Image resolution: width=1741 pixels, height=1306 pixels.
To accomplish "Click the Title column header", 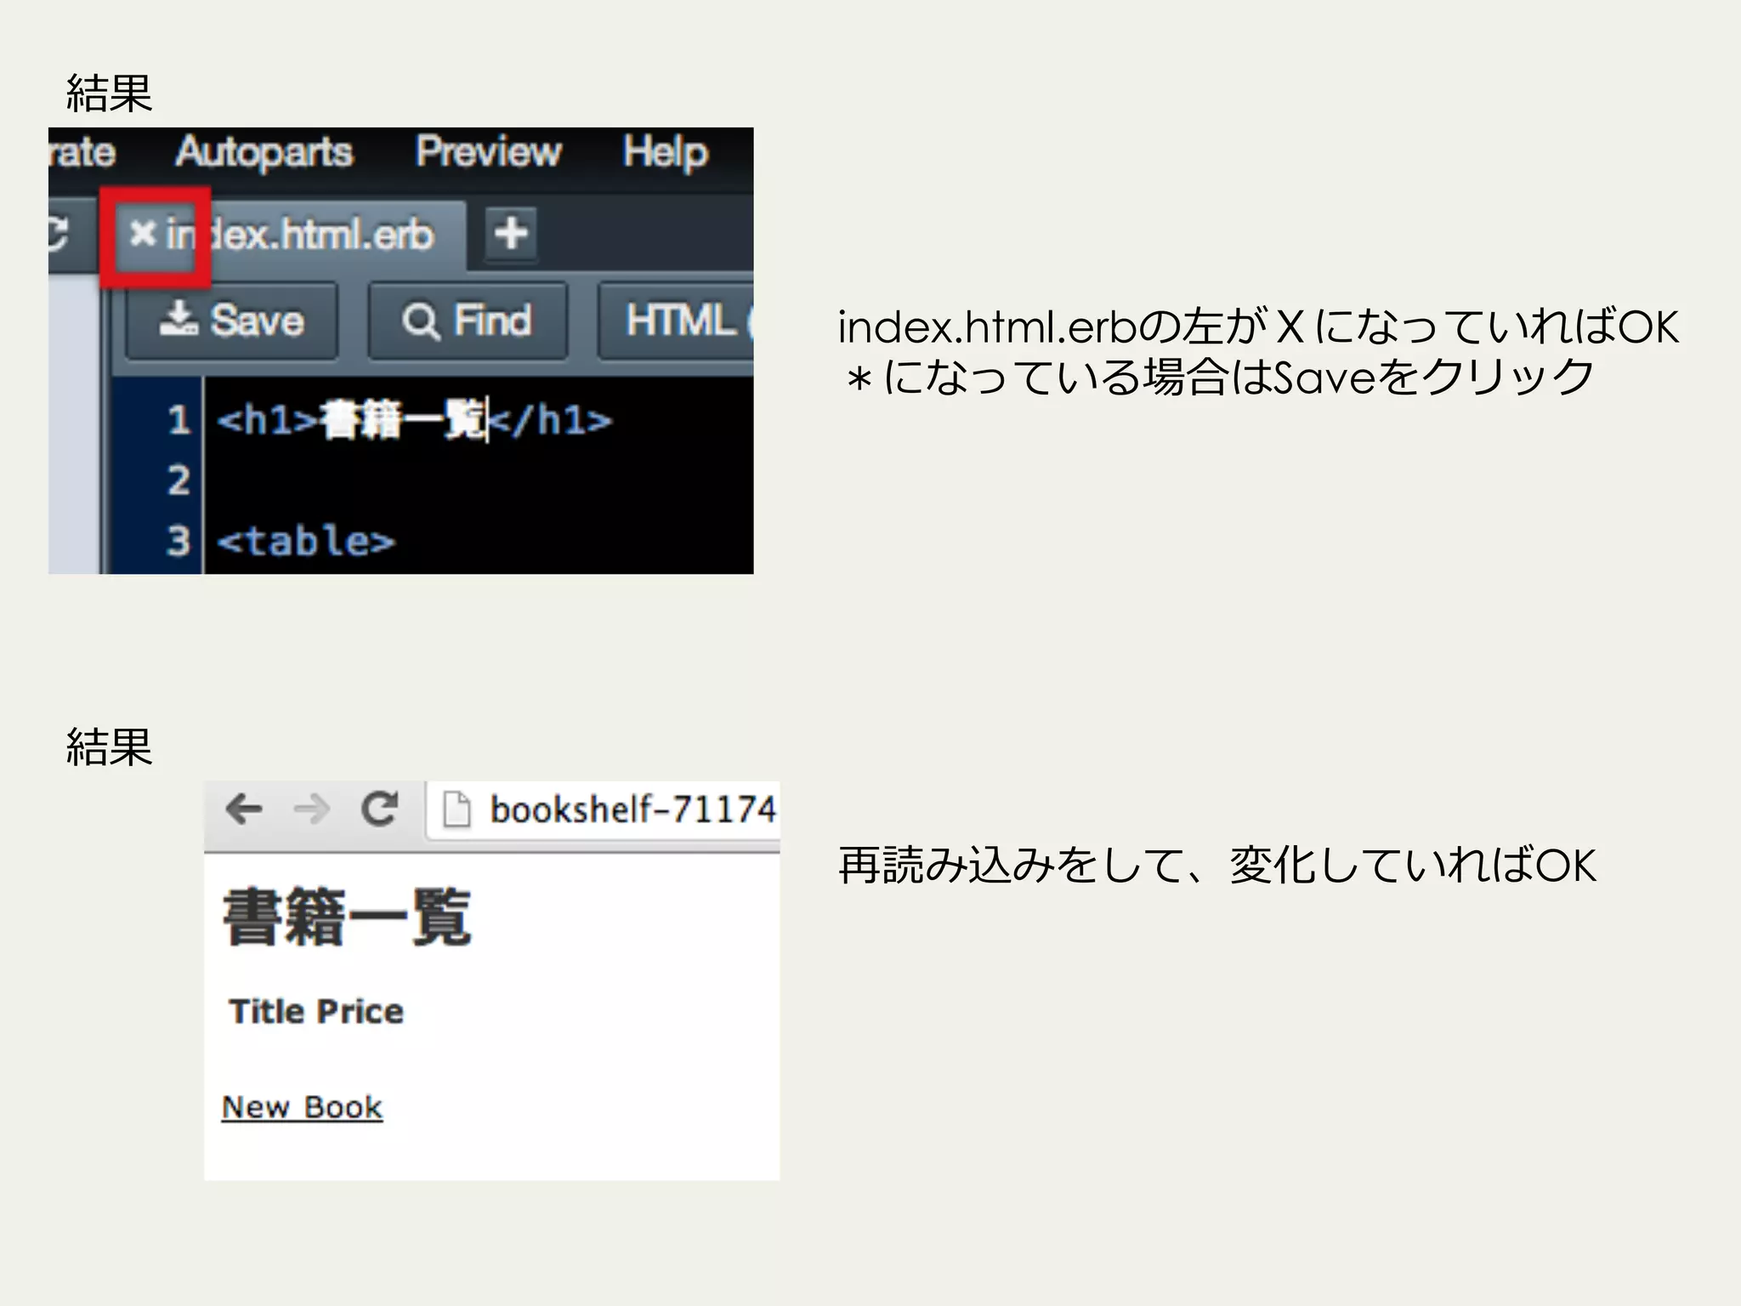I will point(267,1012).
